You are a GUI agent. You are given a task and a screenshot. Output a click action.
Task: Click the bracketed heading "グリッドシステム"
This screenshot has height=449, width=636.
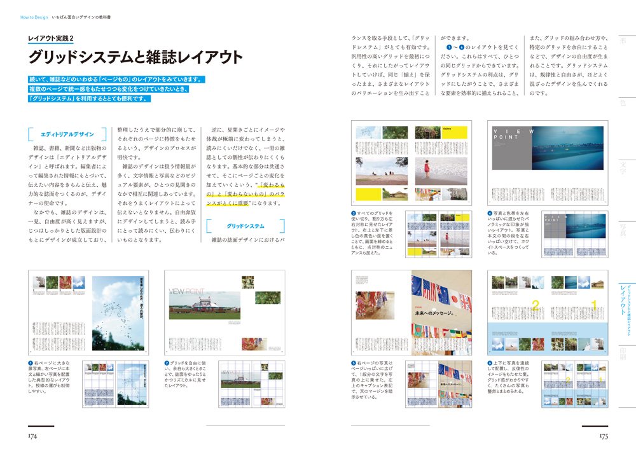pyautogui.click(x=245, y=226)
